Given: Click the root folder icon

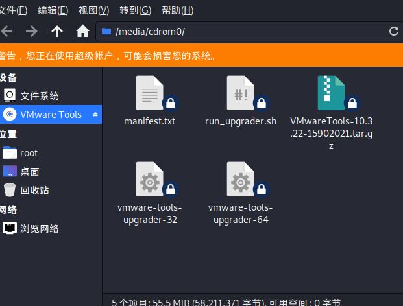Looking at the screenshot, I should point(10,152).
